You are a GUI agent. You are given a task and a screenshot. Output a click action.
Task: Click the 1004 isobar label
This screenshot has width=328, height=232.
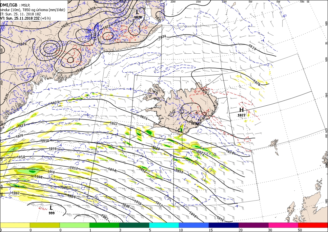tap(72, 196)
